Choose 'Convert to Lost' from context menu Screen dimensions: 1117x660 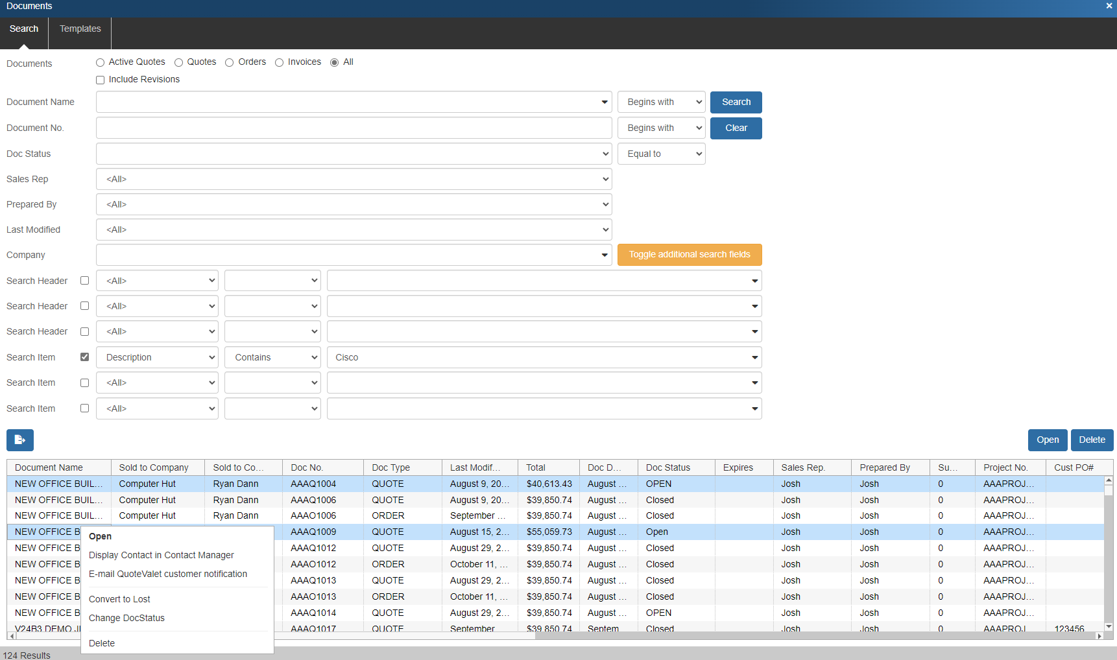(x=119, y=600)
